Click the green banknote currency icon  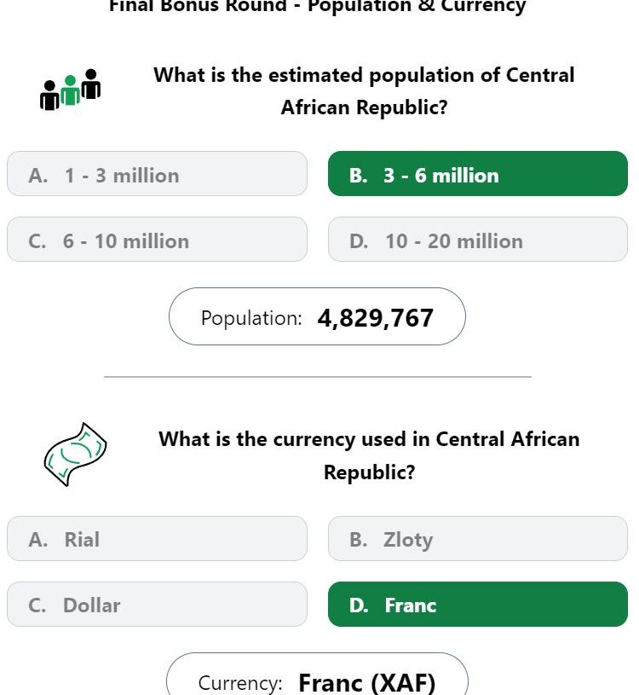click(x=75, y=455)
